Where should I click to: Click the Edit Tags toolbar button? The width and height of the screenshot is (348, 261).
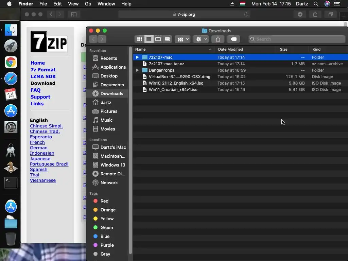click(x=233, y=39)
